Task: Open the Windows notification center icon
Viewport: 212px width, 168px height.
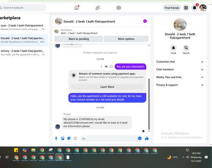Action: (206, 157)
